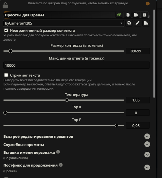This screenshot has width=162, height=178.
Task: Uncheck Неограниченный размер контекста checkbox
Action: (6, 30)
